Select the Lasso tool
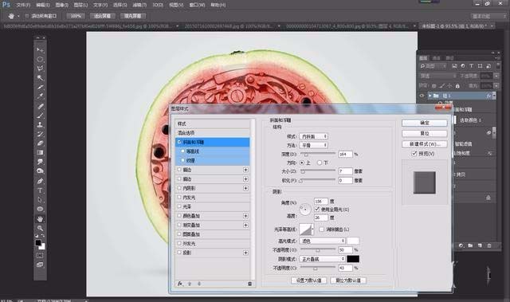 (40, 69)
